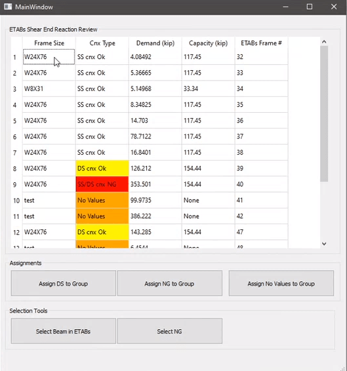Select ETABs frame number 47
347x371 pixels.
pyautogui.click(x=262, y=232)
